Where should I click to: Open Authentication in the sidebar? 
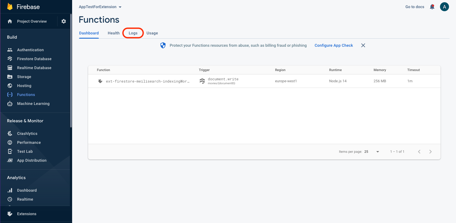pos(30,50)
